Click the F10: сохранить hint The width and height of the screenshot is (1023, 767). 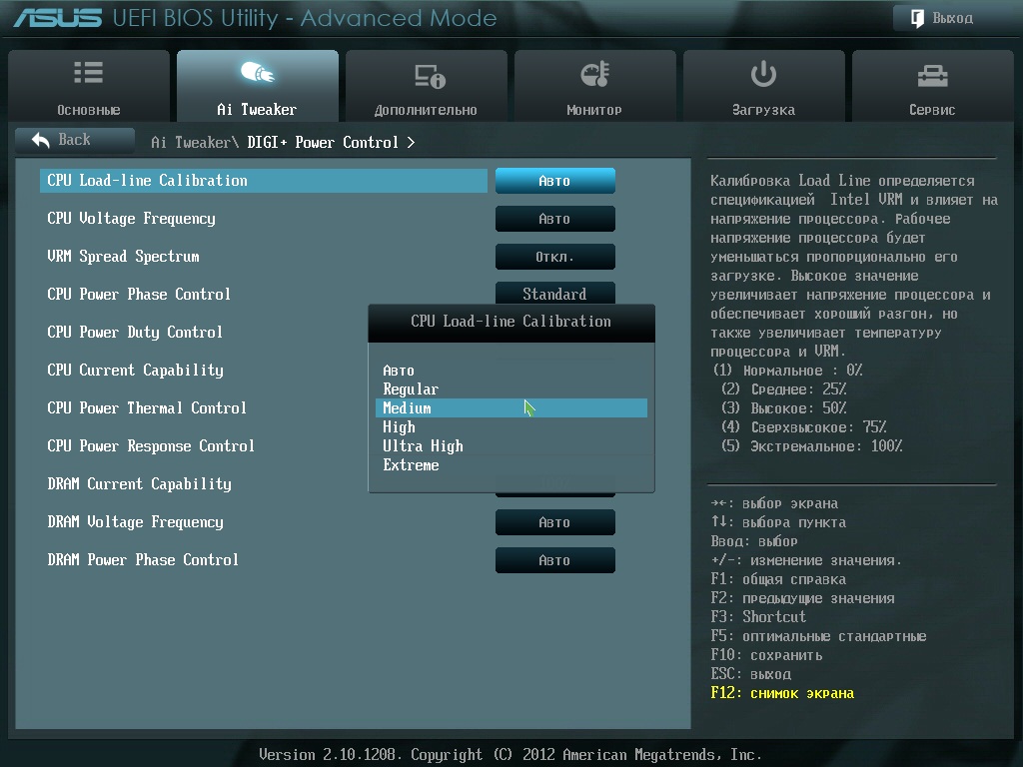766,655
